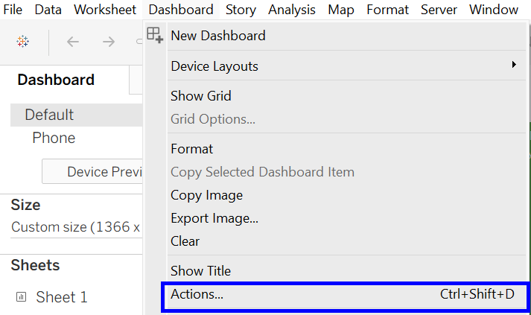Image resolution: width=531 pixels, height=315 pixels.
Task: Expand the Device Layouts submenu arrow
Action: (x=514, y=66)
